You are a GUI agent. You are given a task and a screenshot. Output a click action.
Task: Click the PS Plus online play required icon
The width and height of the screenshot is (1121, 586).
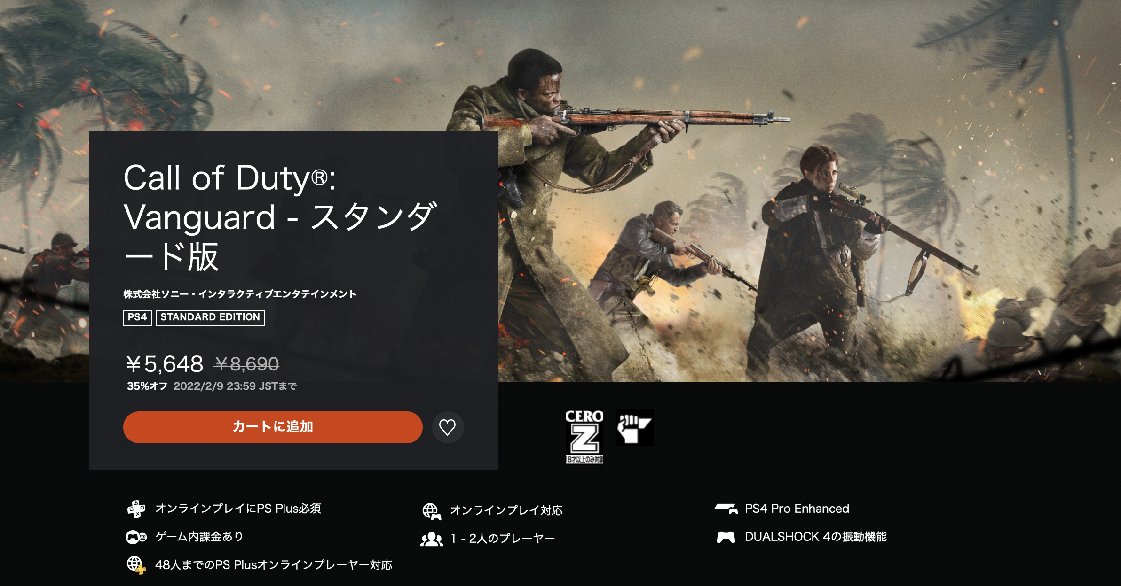[136, 509]
